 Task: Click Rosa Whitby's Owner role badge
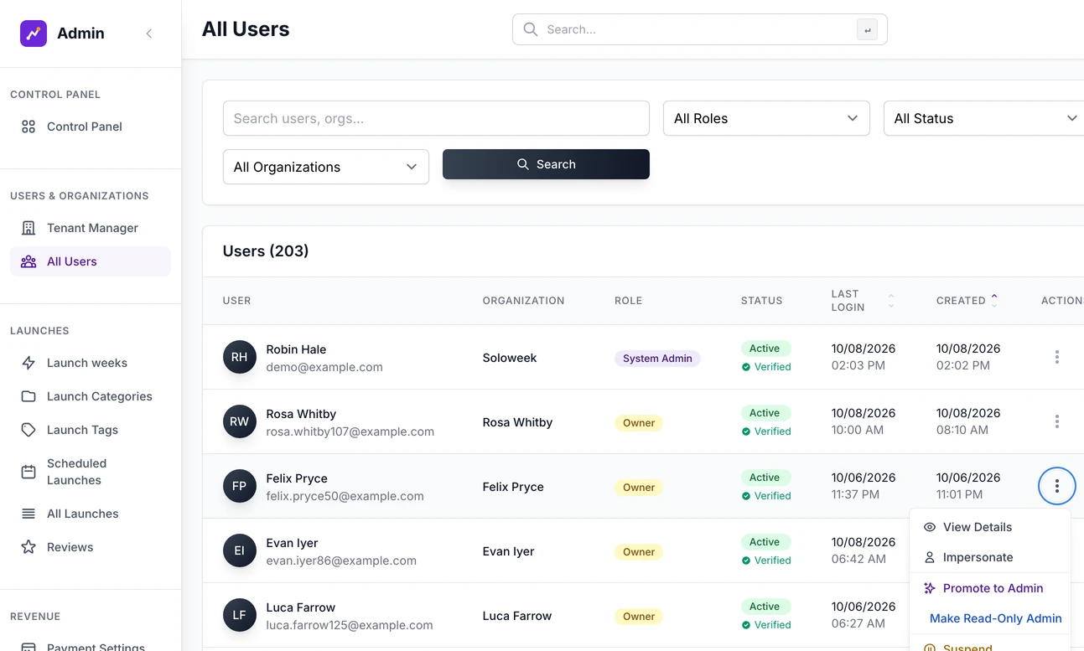tap(639, 423)
